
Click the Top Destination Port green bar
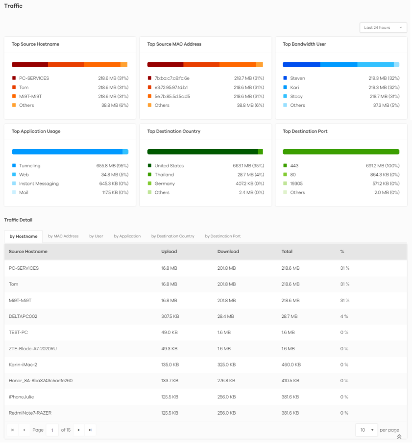click(x=341, y=152)
